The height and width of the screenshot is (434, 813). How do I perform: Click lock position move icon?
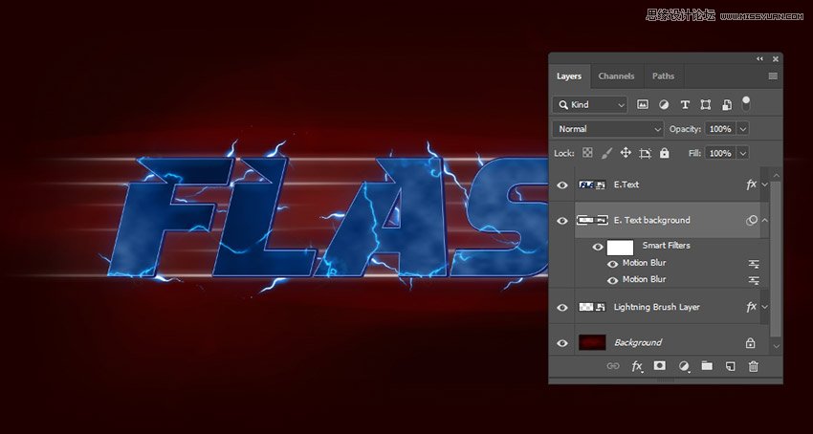[626, 153]
